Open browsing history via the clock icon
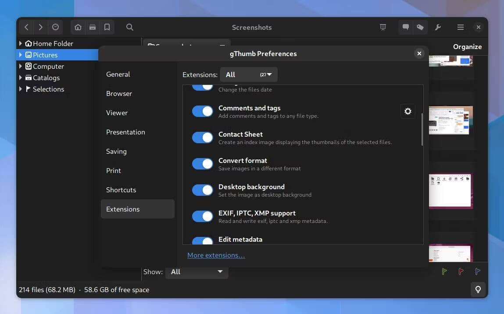The image size is (504, 314). [x=55, y=27]
